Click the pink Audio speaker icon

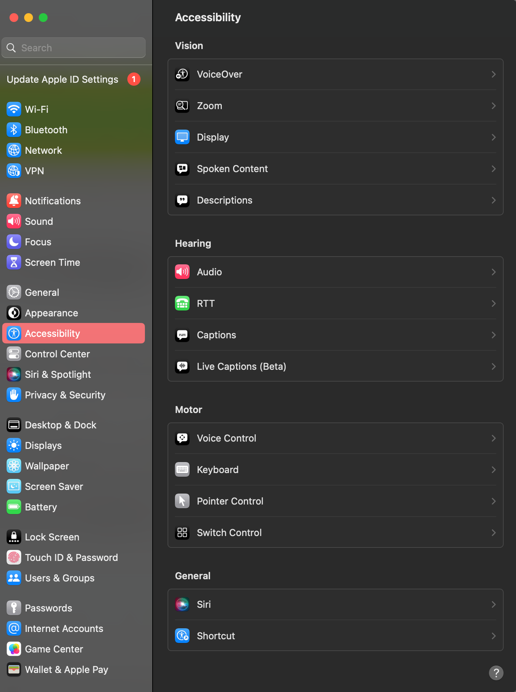(182, 272)
